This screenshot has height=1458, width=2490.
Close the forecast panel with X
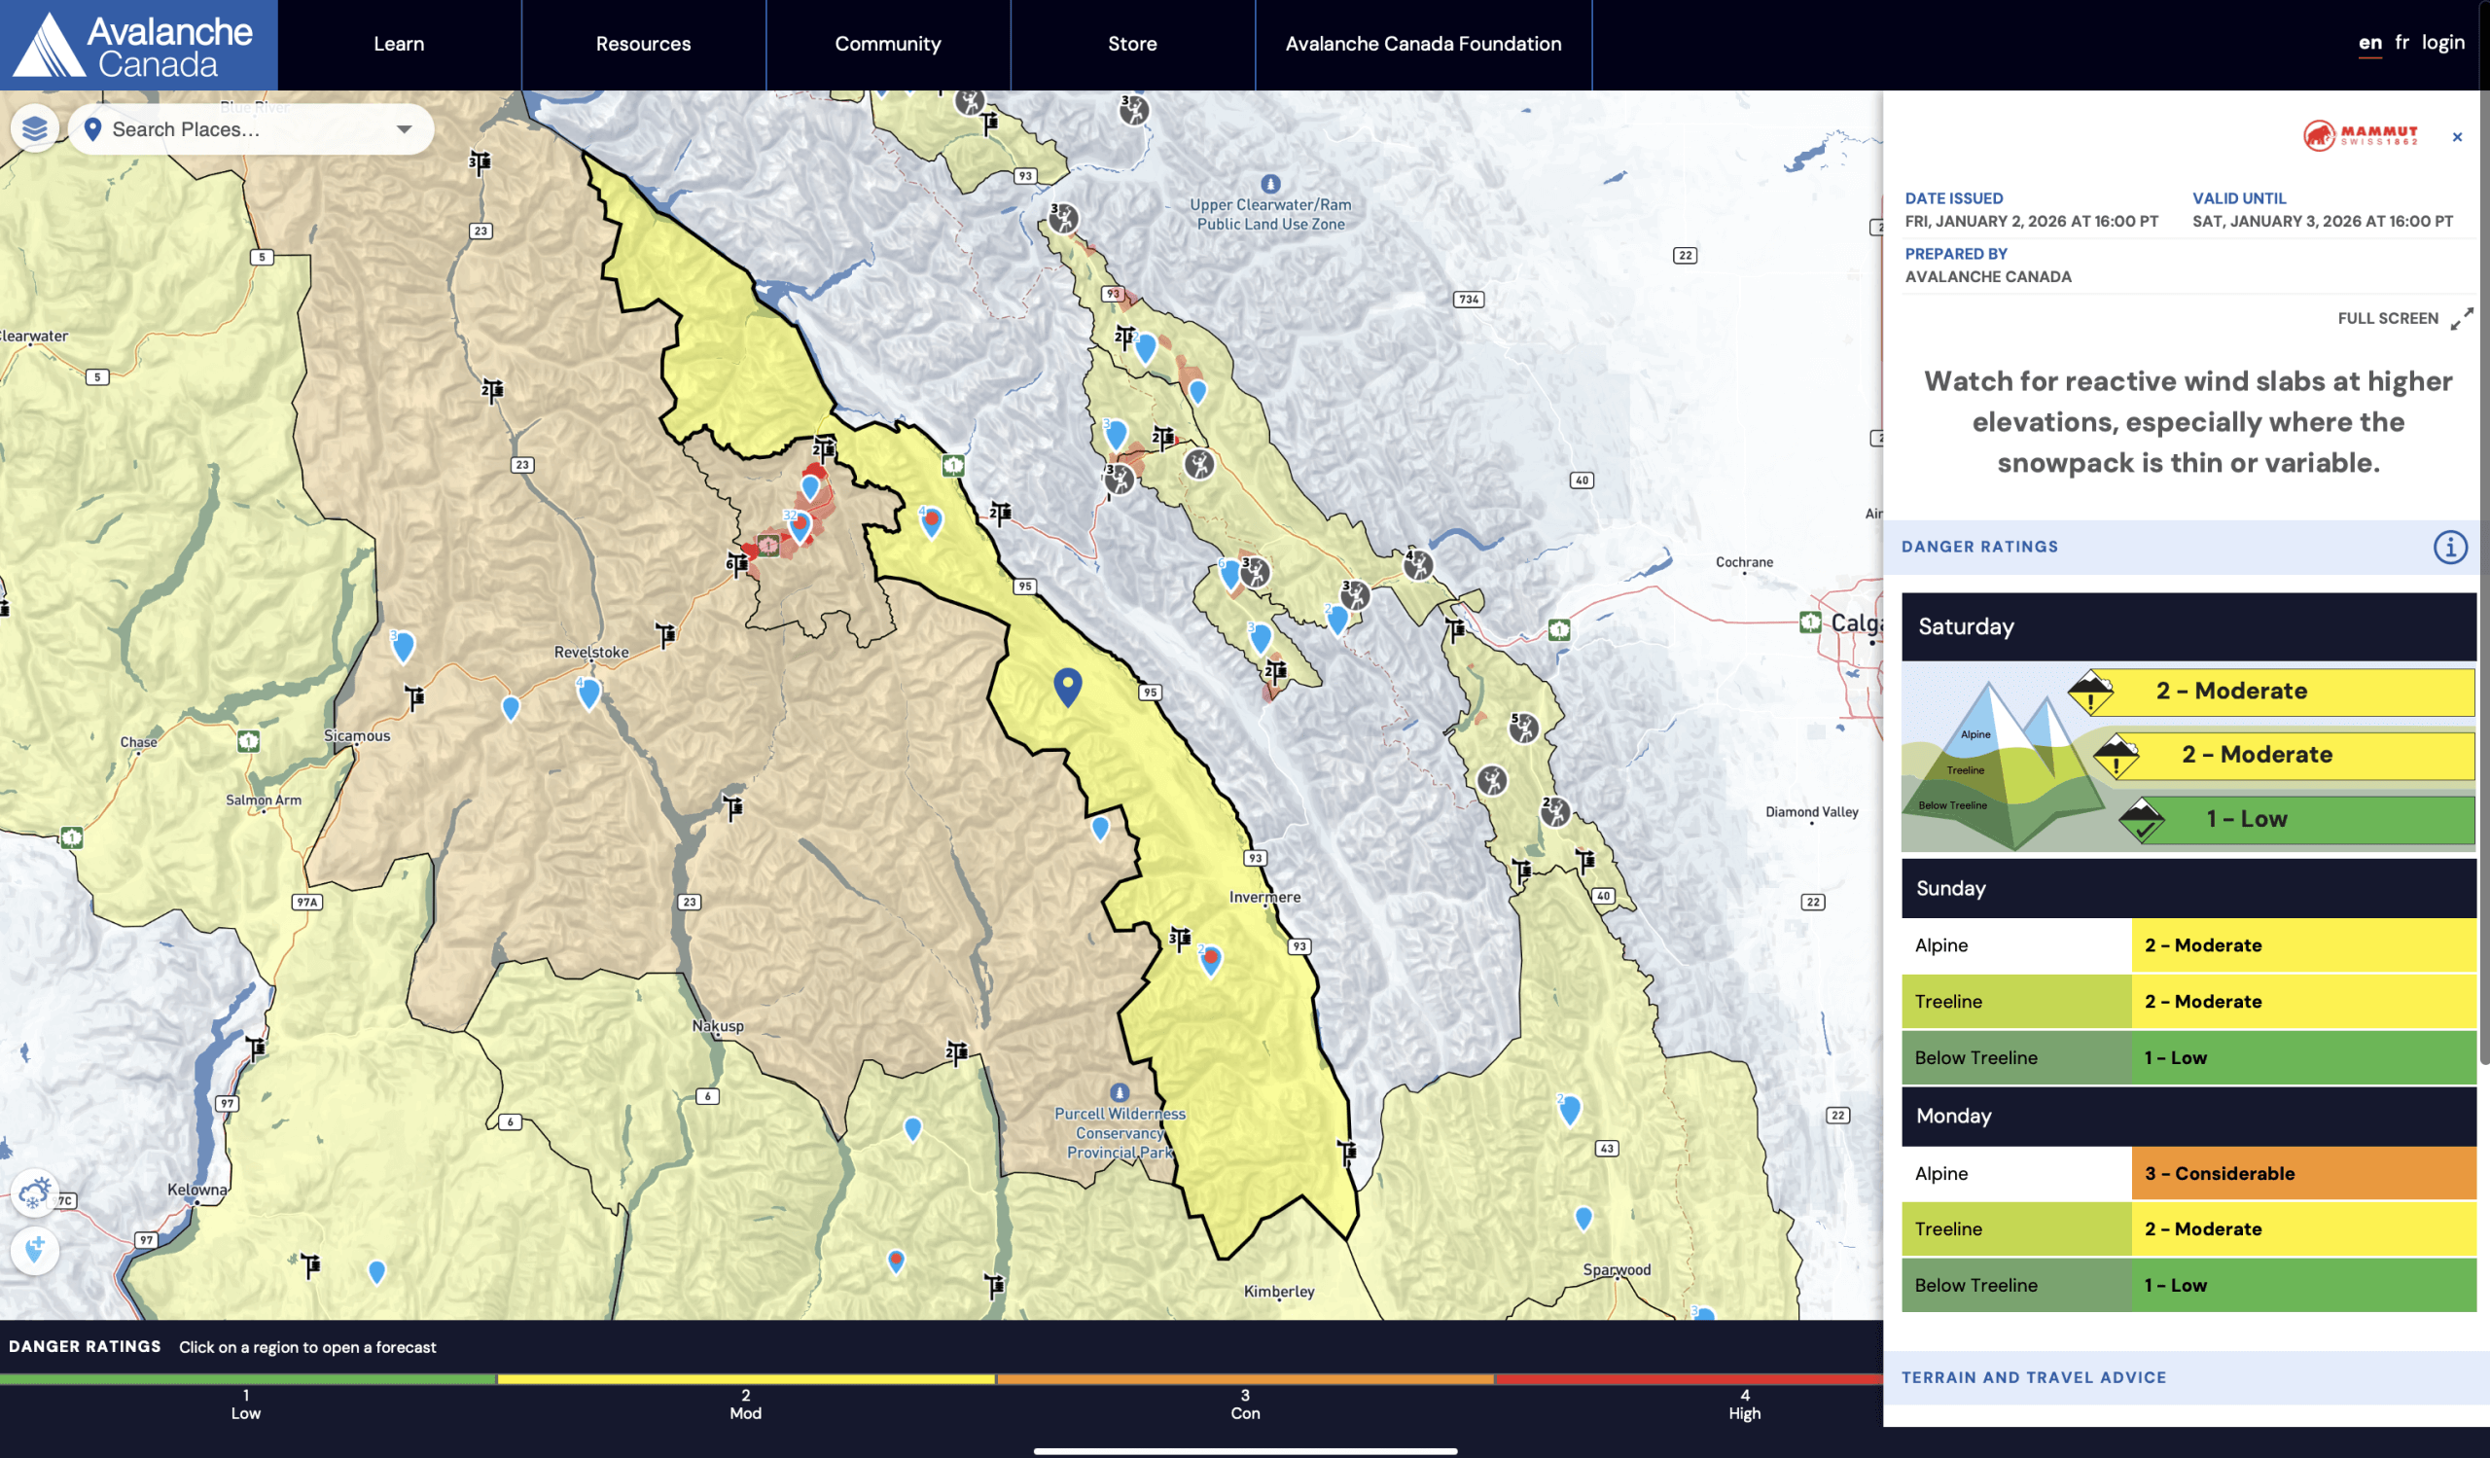[2456, 137]
